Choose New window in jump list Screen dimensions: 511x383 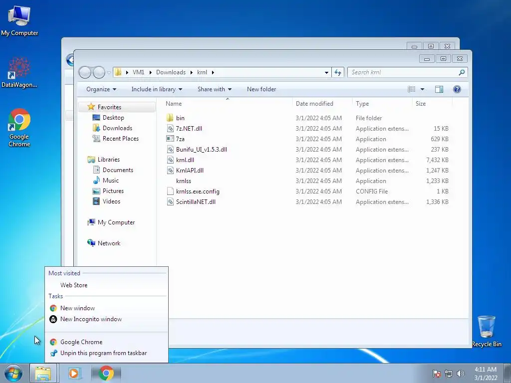tap(106, 308)
